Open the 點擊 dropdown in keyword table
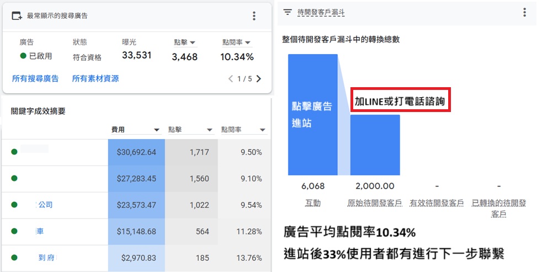Image resolution: width=542 pixels, height=272 pixels. coord(210,130)
